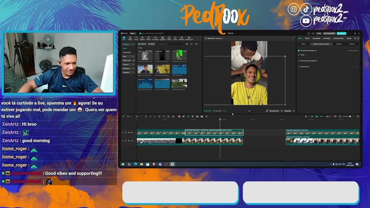Screen dimensions: 370x208
Task: Open the Stickers library
Action: click(142, 38)
